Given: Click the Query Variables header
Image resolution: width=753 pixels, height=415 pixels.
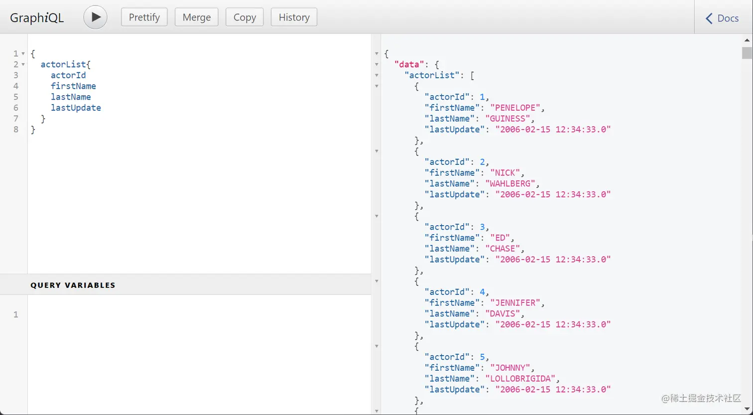Looking at the screenshot, I should (73, 285).
